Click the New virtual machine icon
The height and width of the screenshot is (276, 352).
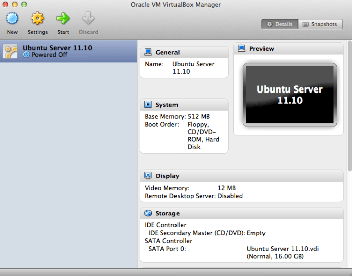point(12,19)
